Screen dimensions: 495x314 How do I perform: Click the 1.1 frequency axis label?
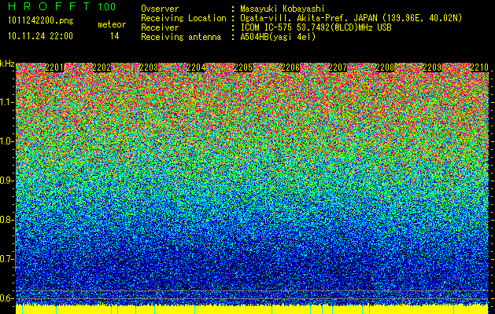click(6, 102)
